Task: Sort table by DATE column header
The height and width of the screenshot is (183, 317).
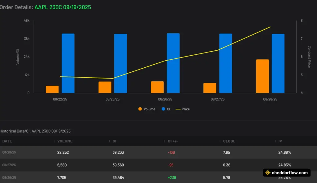Action: (x=7, y=141)
